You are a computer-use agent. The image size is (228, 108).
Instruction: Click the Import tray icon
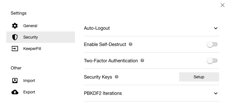pyautogui.click(x=15, y=81)
